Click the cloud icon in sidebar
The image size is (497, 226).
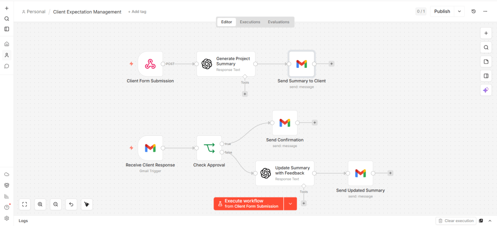tap(7, 175)
